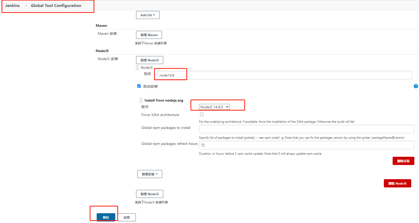Image resolution: width=419 pixels, height=223 pixels.
Task: Click the Maven 安装 label
Action: pyautogui.click(x=107, y=34)
